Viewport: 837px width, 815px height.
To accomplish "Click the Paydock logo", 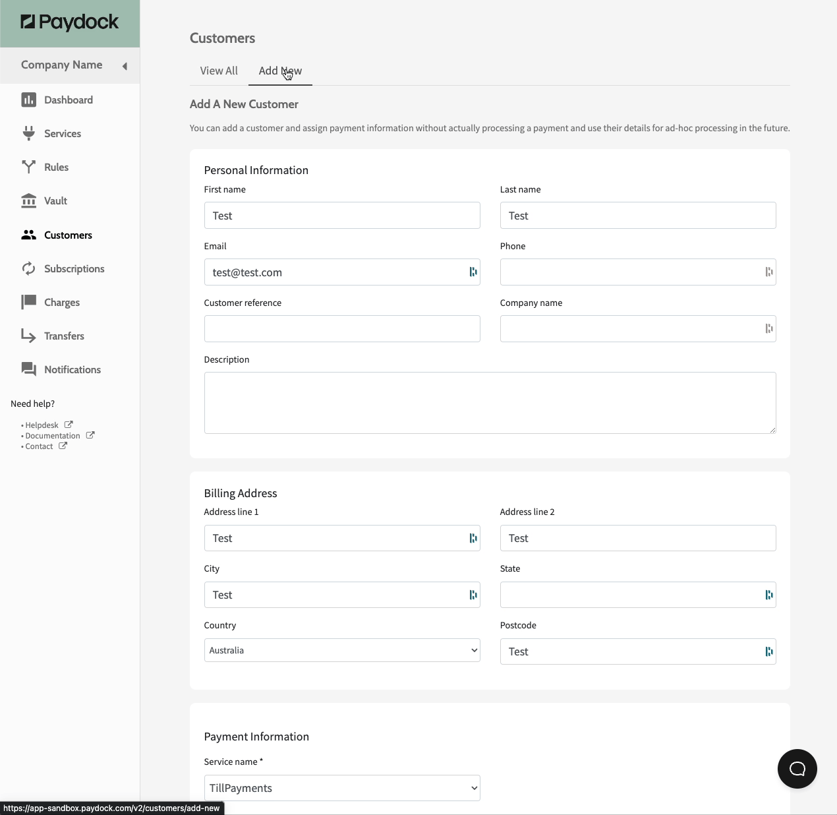I will [70, 22].
